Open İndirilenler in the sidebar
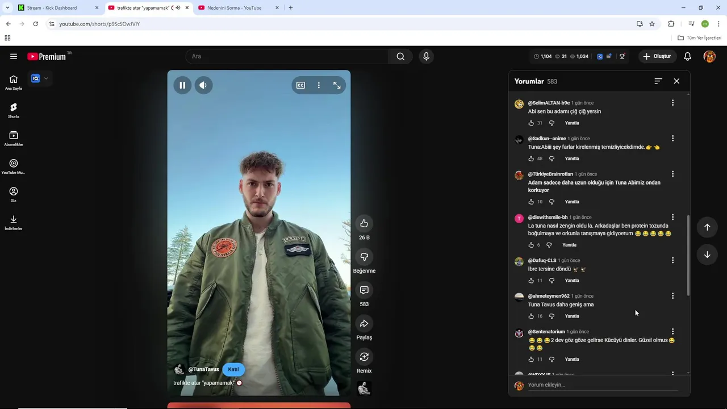This screenshot has width=727, height=409. coord(14,223)
